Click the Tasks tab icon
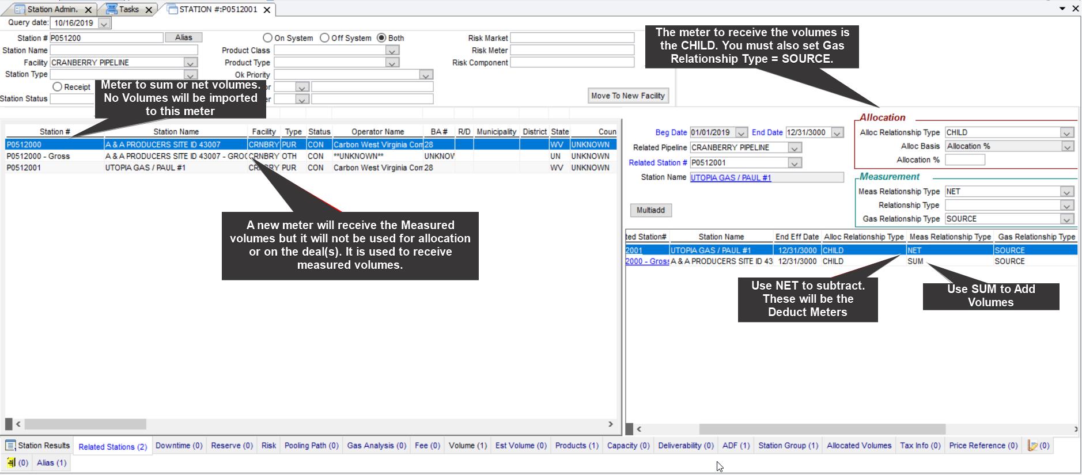Viewport: 1082px width, 475px height. [x=112, y=9]
